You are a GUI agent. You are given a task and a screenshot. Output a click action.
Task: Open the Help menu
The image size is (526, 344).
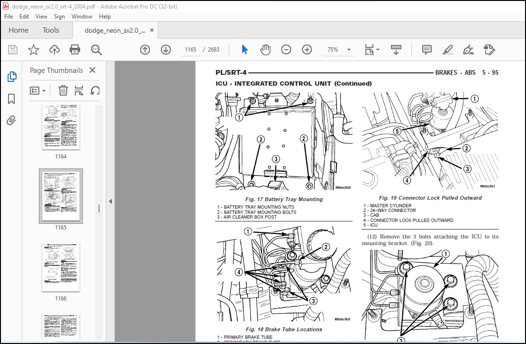tap(105, 17)
